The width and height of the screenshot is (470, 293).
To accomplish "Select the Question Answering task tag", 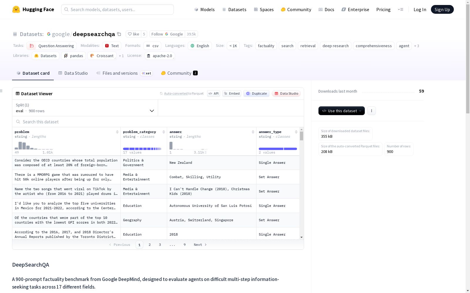I will click(51, 46).
